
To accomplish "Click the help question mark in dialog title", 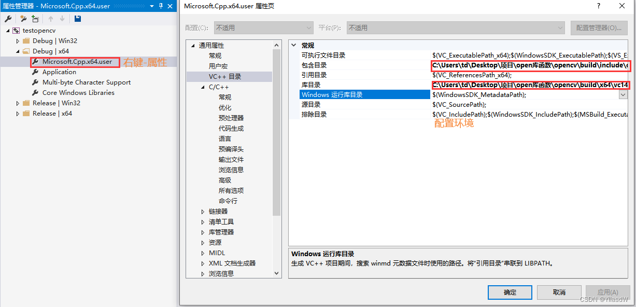I will (599, 6).
